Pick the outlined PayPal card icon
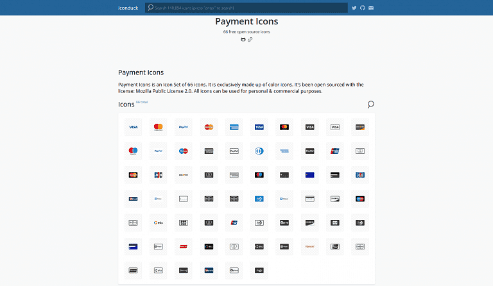 point(234,151)
